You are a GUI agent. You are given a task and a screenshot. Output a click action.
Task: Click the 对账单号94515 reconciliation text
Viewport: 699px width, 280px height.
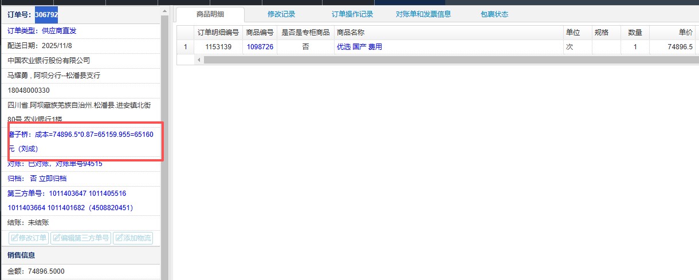point(78,164)
